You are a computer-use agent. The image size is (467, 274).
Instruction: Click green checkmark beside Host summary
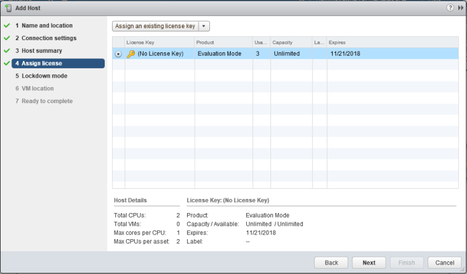pos(6,51)
